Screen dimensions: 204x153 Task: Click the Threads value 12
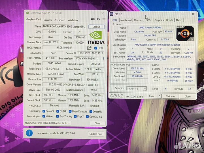(x=190, y=89)
